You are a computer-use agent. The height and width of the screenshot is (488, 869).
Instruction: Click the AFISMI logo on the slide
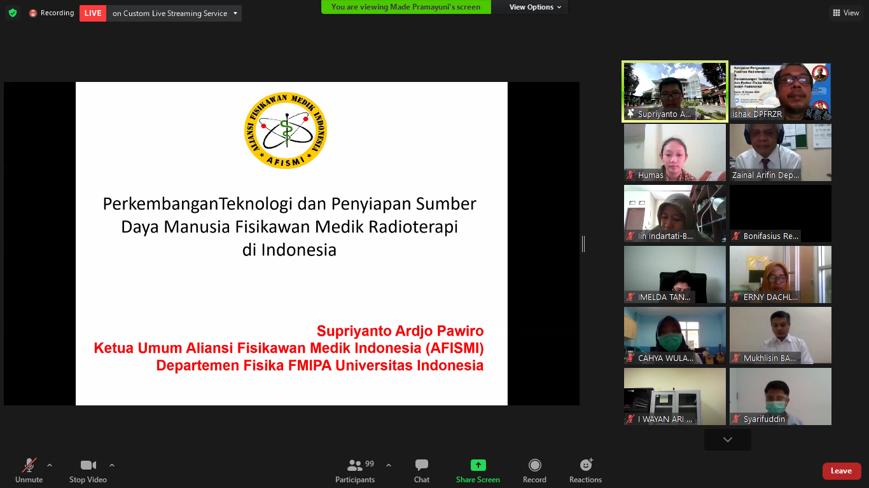(286, 130)
